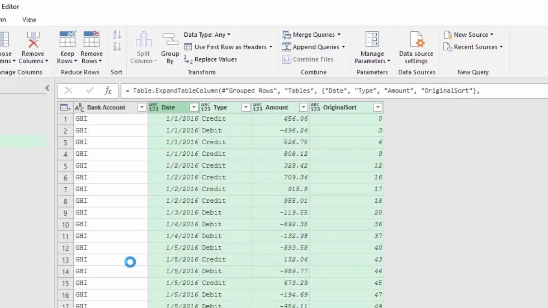This screenshot has height=308, width=548.
Task: Select row number 1 header
Action: pos(66,119)
